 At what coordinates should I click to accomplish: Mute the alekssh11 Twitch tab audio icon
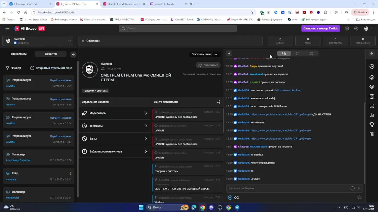(186, 4)
